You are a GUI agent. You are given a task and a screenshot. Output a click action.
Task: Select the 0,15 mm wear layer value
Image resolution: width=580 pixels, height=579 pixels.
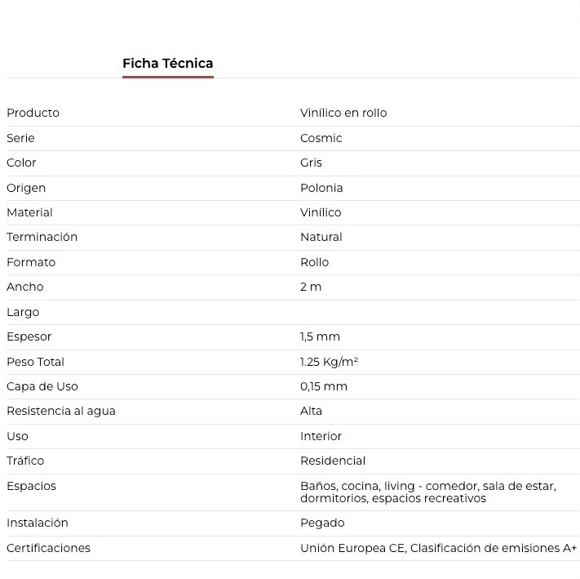tap(324, 386)
